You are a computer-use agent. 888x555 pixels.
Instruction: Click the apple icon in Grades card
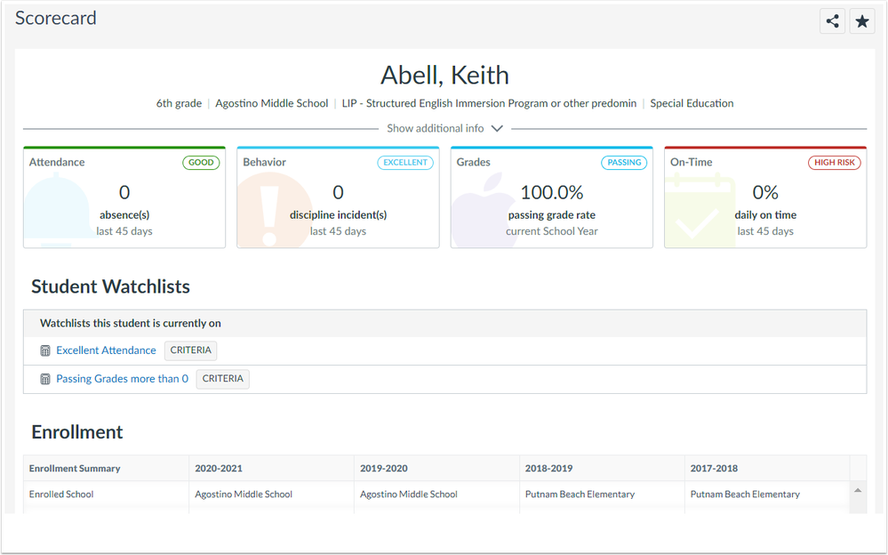tap(484, 210)
